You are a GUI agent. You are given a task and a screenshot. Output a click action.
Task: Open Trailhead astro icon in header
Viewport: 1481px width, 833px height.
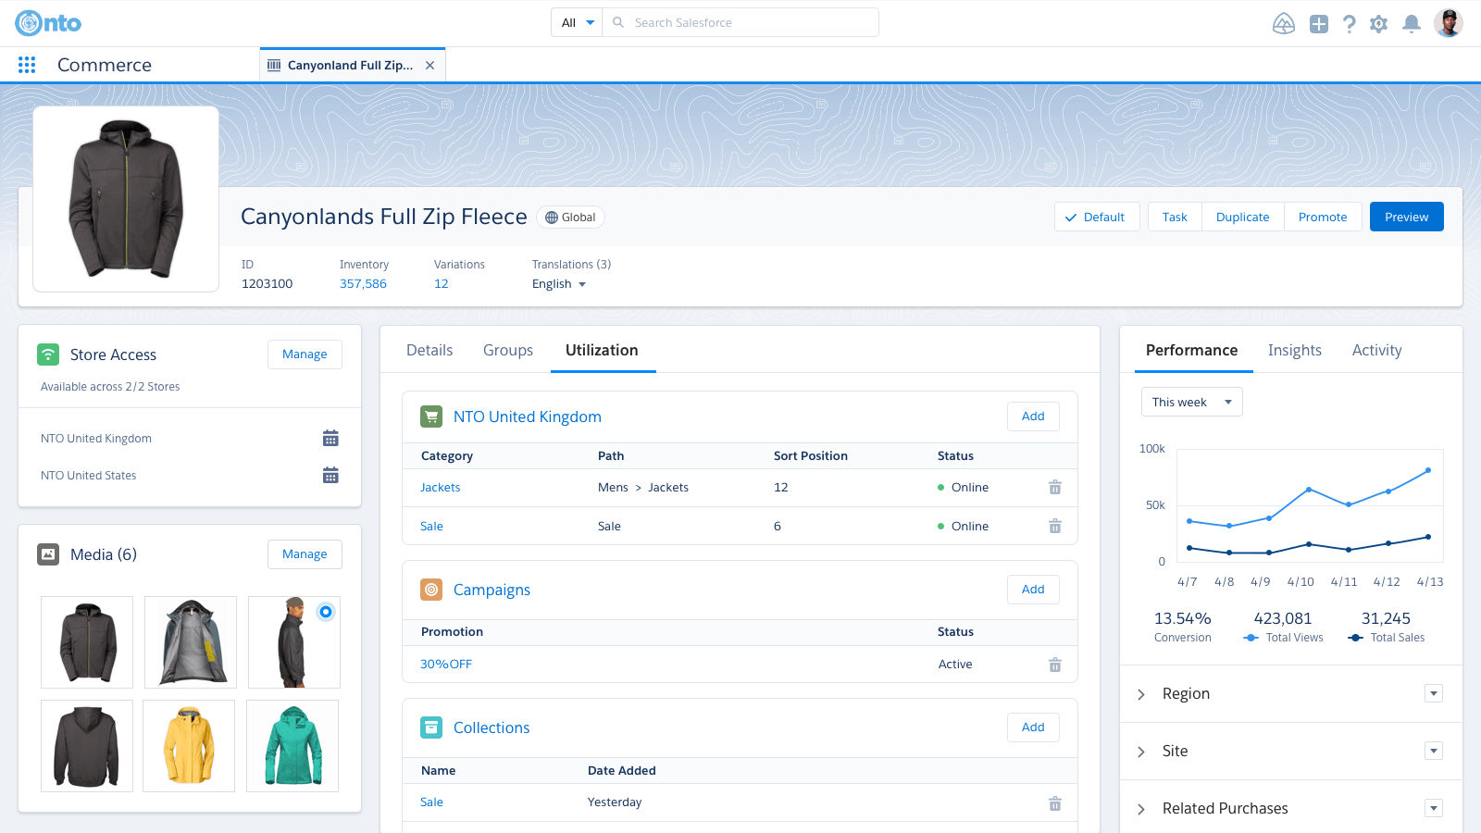coord(1283,24)
